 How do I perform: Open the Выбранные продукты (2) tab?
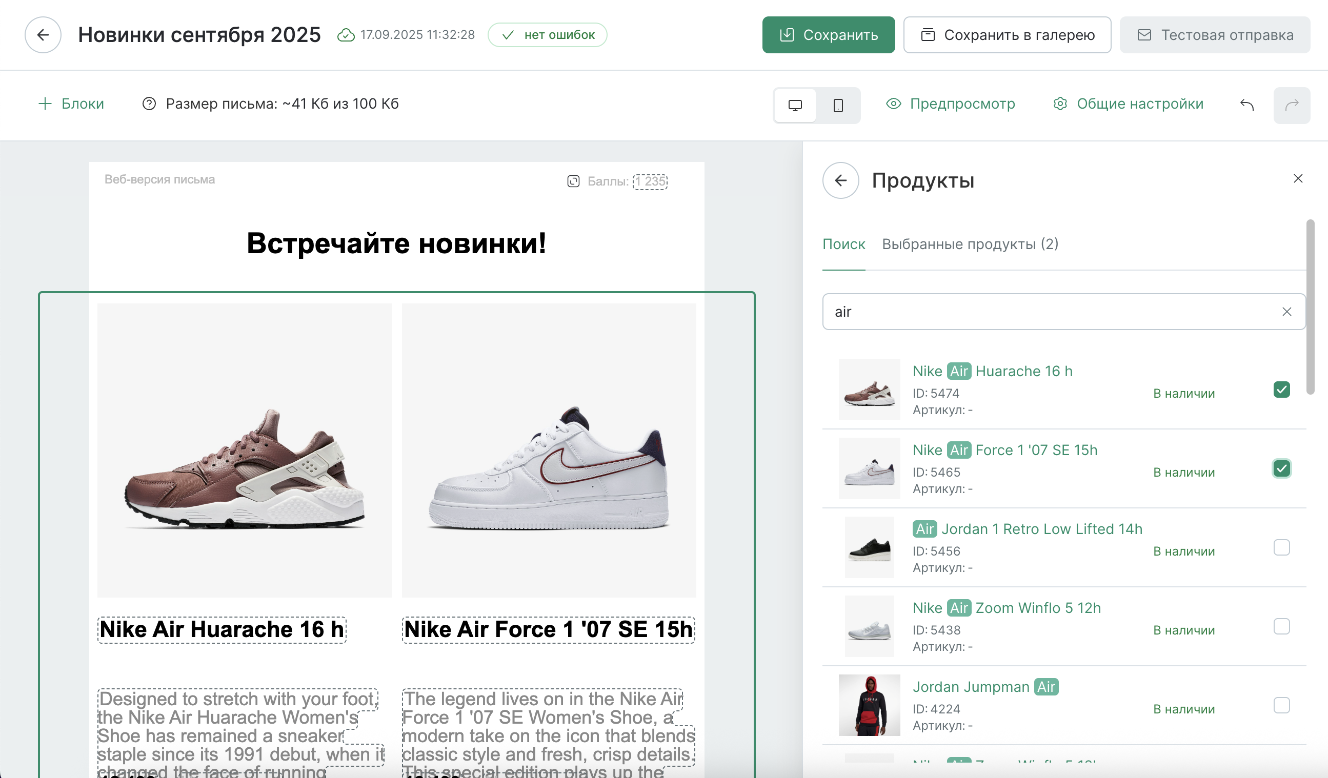970,244
